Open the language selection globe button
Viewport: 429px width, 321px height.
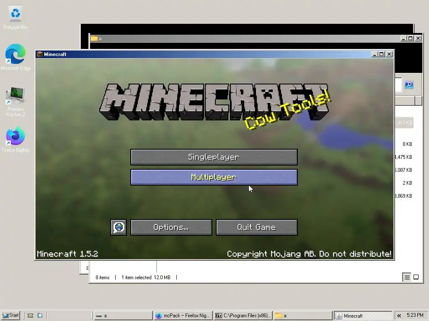tap(119, 227)
